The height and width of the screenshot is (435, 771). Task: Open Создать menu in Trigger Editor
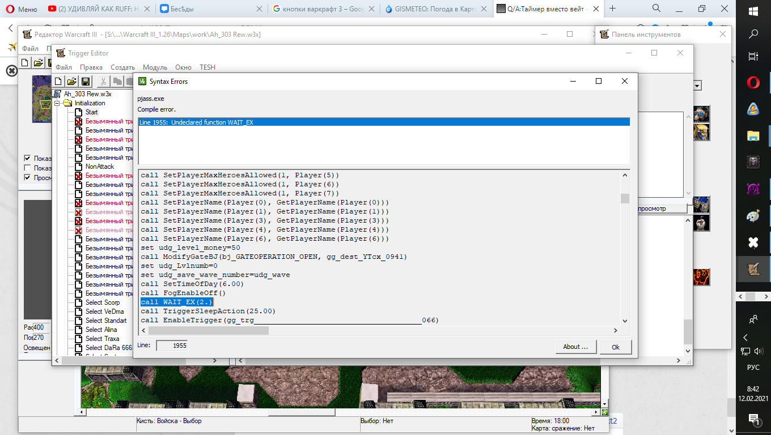122,67
